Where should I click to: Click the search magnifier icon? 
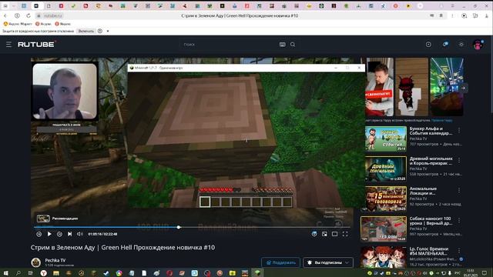[293, 45]
